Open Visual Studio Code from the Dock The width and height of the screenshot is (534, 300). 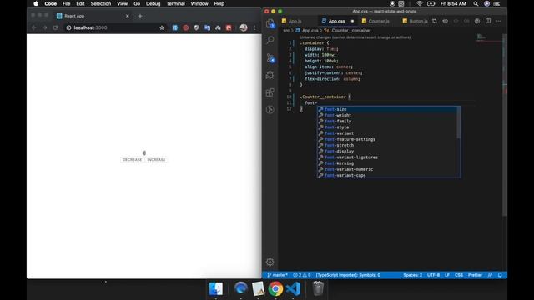(x=293, y=289)
